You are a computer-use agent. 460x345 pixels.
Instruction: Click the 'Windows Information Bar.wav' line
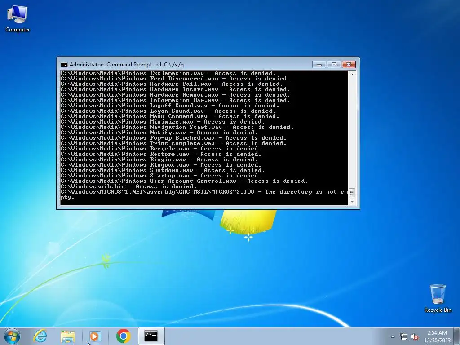pyautogui.click(x=175, y=100)
